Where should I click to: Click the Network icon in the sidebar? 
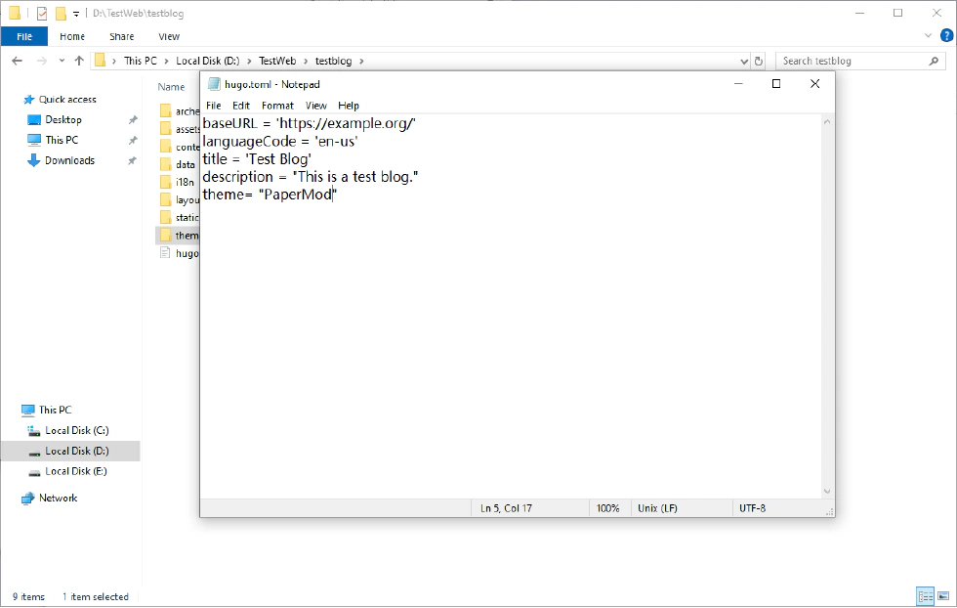point(28,499)
